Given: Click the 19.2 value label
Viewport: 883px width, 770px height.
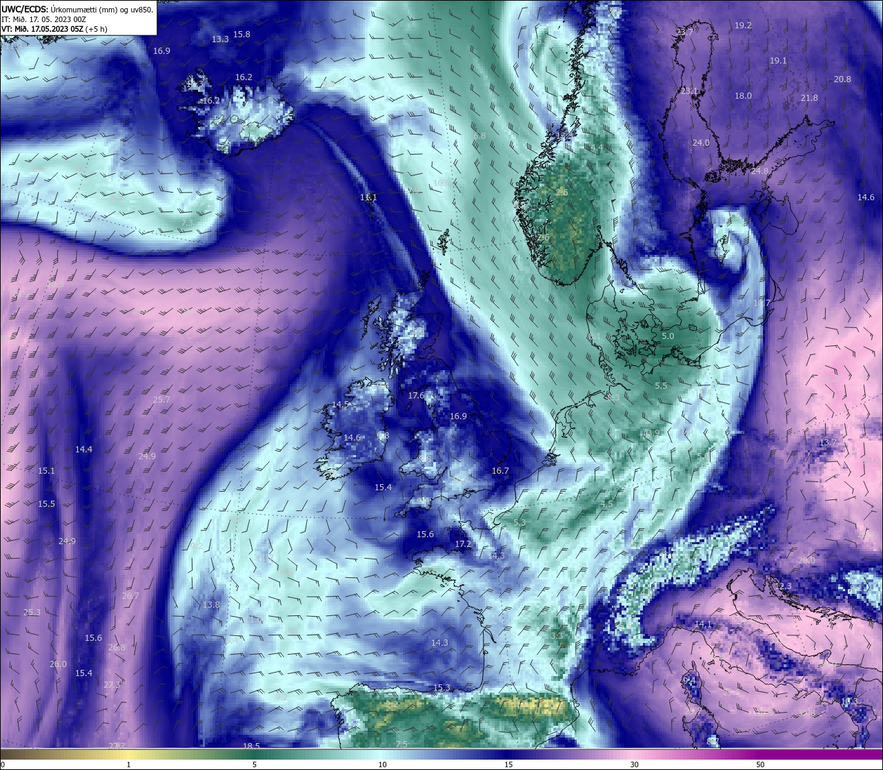Looking at the screenshot, I should click(x=743, y=25).
